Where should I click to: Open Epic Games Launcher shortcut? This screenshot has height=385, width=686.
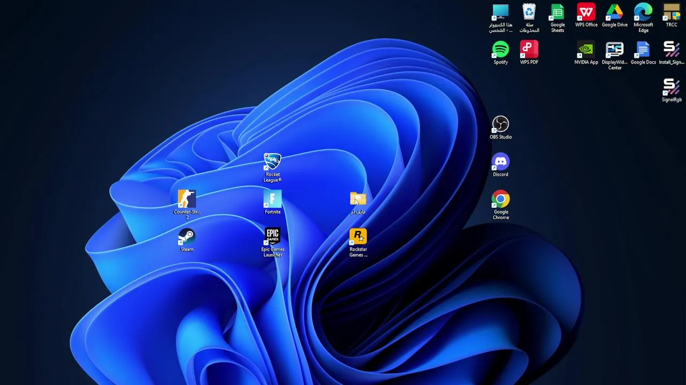pos(272,242)
